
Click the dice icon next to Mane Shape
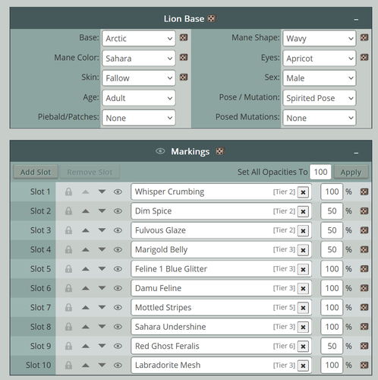coord(364,38)
